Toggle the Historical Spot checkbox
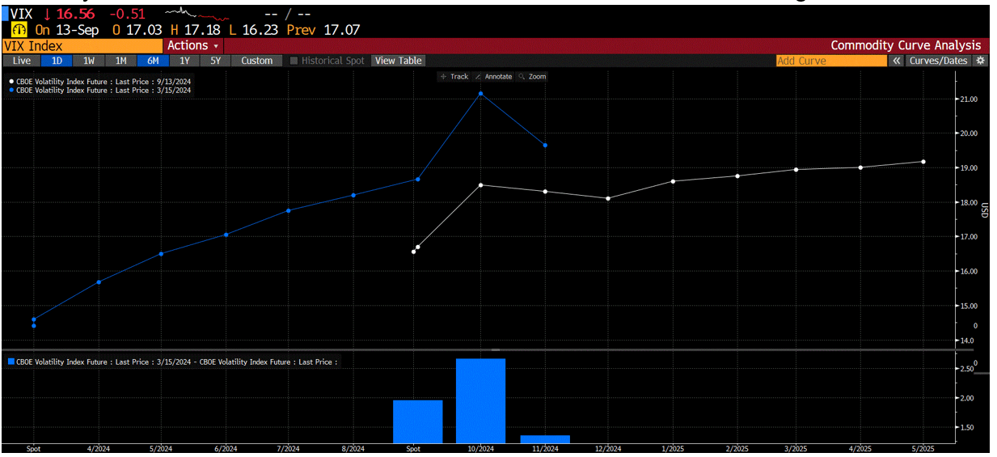The height and width of the screenshot is (457, 997). coord(294,61)
